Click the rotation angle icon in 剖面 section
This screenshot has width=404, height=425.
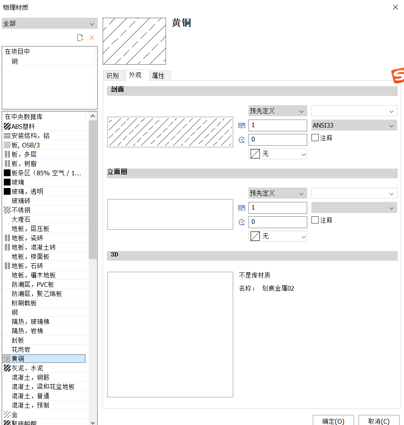tap(242, 140)
